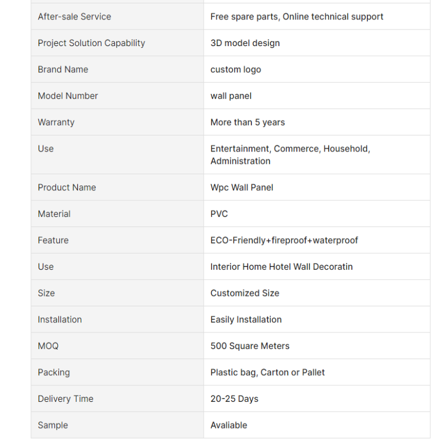Click the Project Solution Capability label
This screenshot has width=444, height=444.
[91, 43]
